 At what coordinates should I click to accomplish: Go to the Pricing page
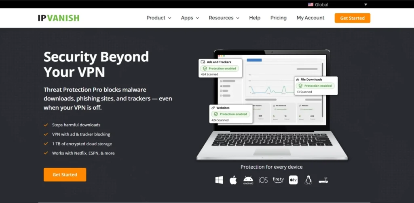[279, 18]
